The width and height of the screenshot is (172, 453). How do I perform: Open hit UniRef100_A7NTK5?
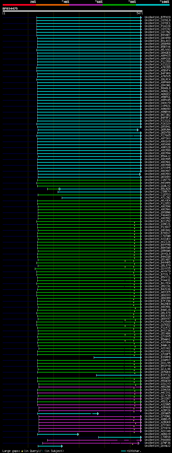(157, 76)
